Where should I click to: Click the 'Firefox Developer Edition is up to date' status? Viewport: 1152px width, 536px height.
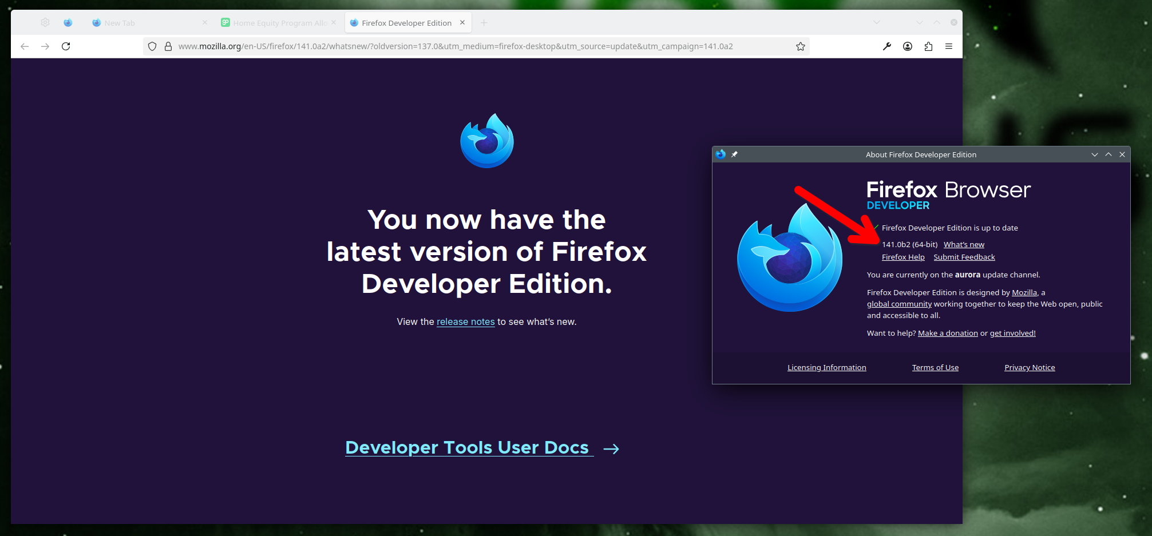click(x=950, y=228)
